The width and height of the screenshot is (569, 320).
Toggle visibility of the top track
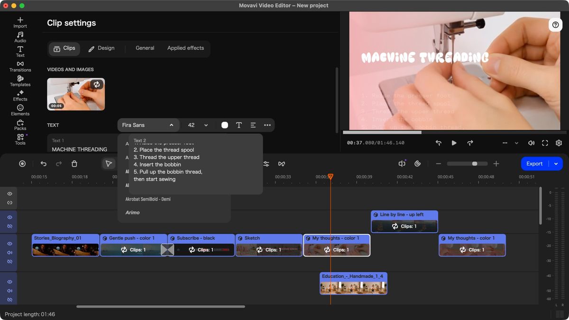[9, 194]
